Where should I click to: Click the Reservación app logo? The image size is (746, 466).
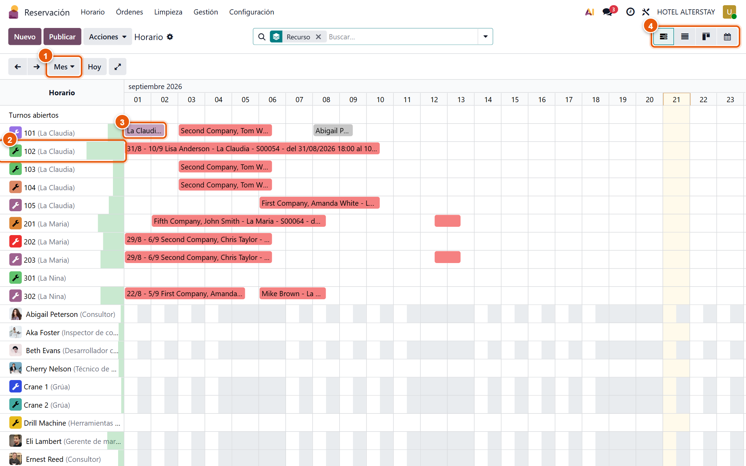[14, 12]
